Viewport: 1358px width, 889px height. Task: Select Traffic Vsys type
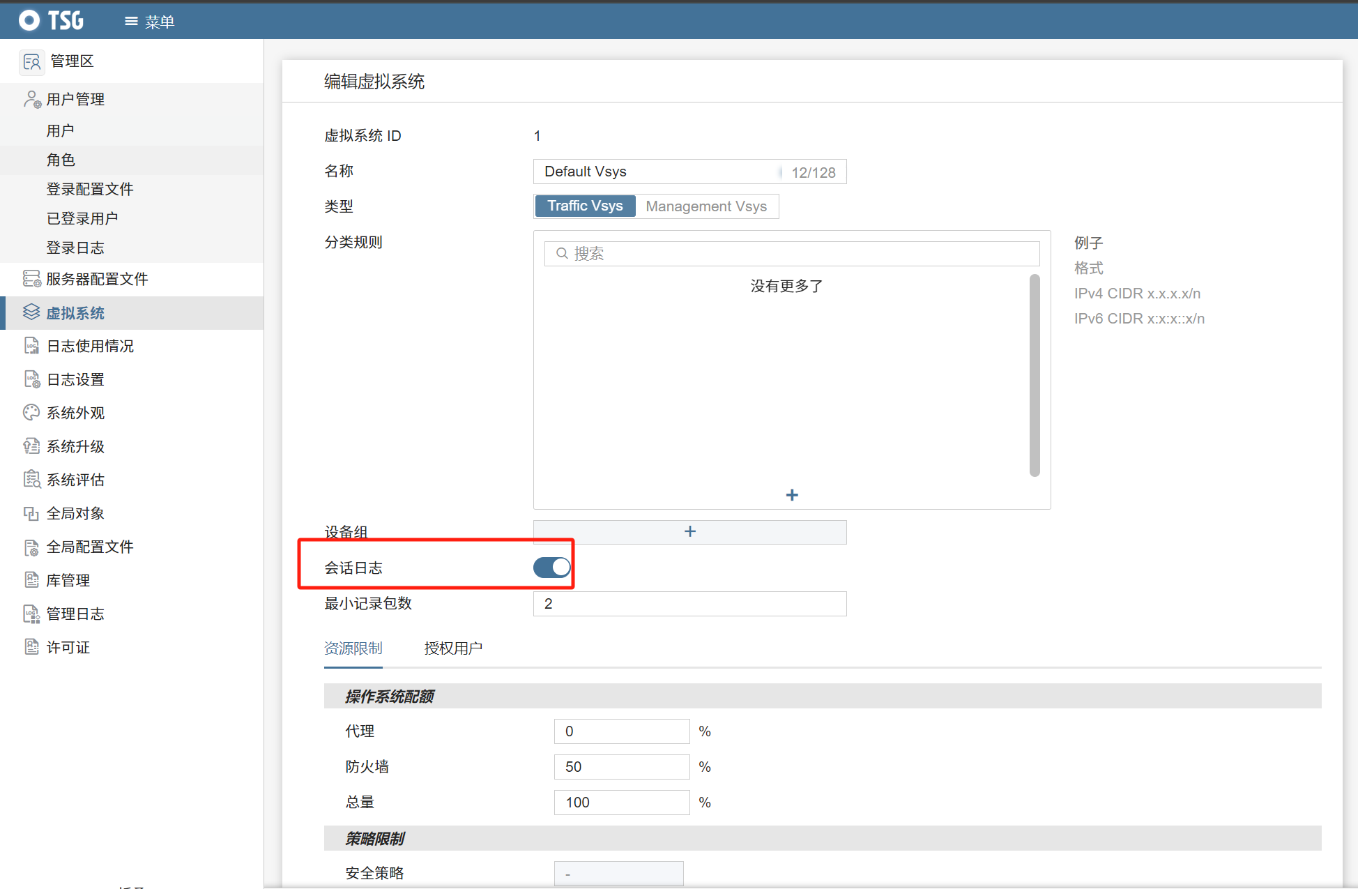click(x=585, y=206)
